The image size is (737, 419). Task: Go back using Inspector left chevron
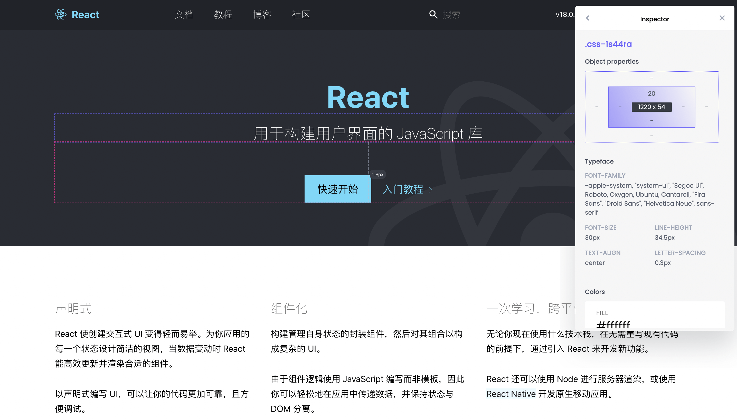tap(588, 18)
